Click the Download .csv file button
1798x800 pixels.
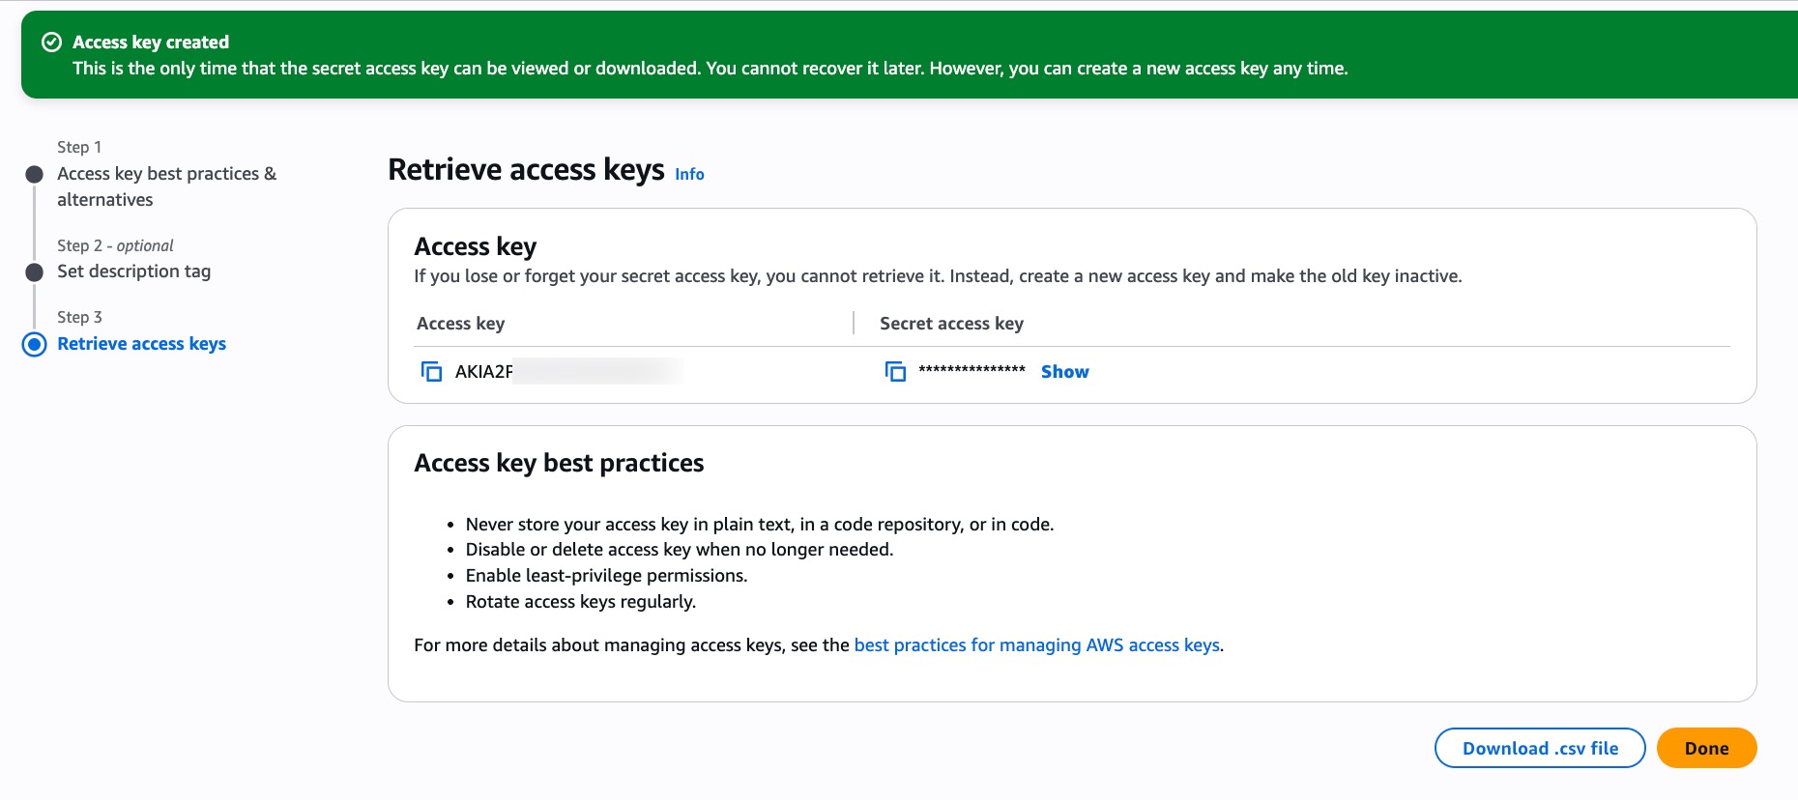coord(1540,747)
